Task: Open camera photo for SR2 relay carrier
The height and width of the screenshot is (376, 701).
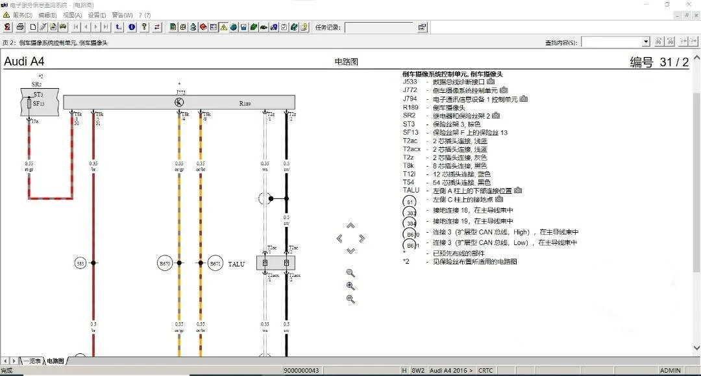Action: coord(496,115)
